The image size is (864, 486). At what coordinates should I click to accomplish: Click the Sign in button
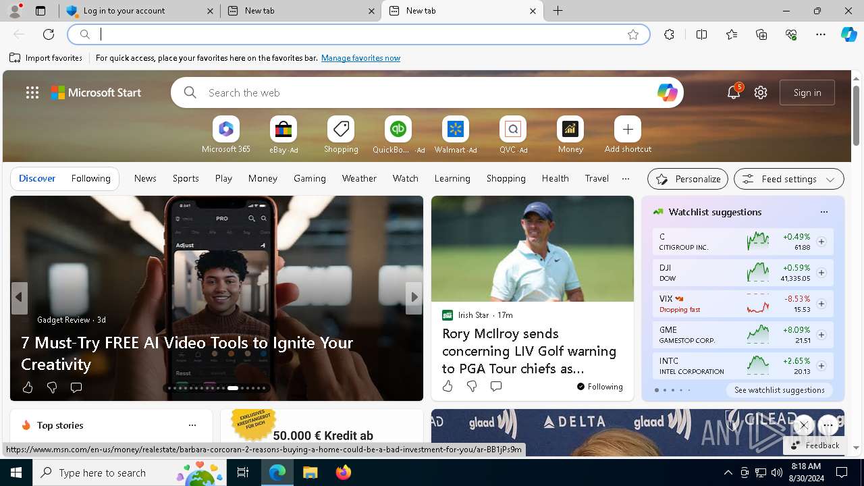(807, 92)
